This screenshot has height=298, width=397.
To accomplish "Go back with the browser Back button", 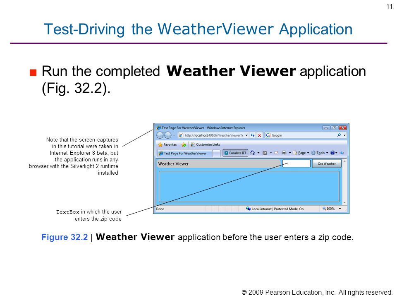I will [x=160, y=135].
